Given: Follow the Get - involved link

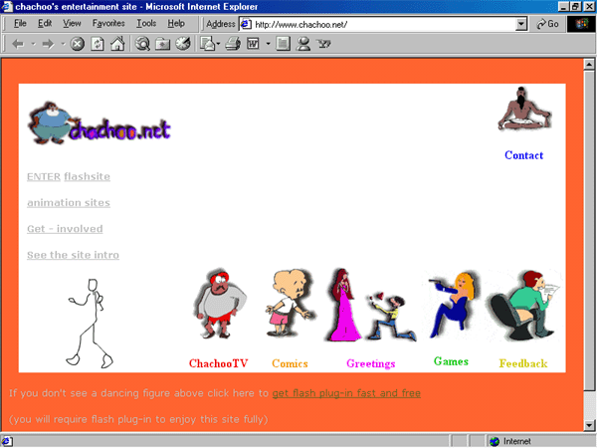Looking at the screenshot, I should click(65, 229).
